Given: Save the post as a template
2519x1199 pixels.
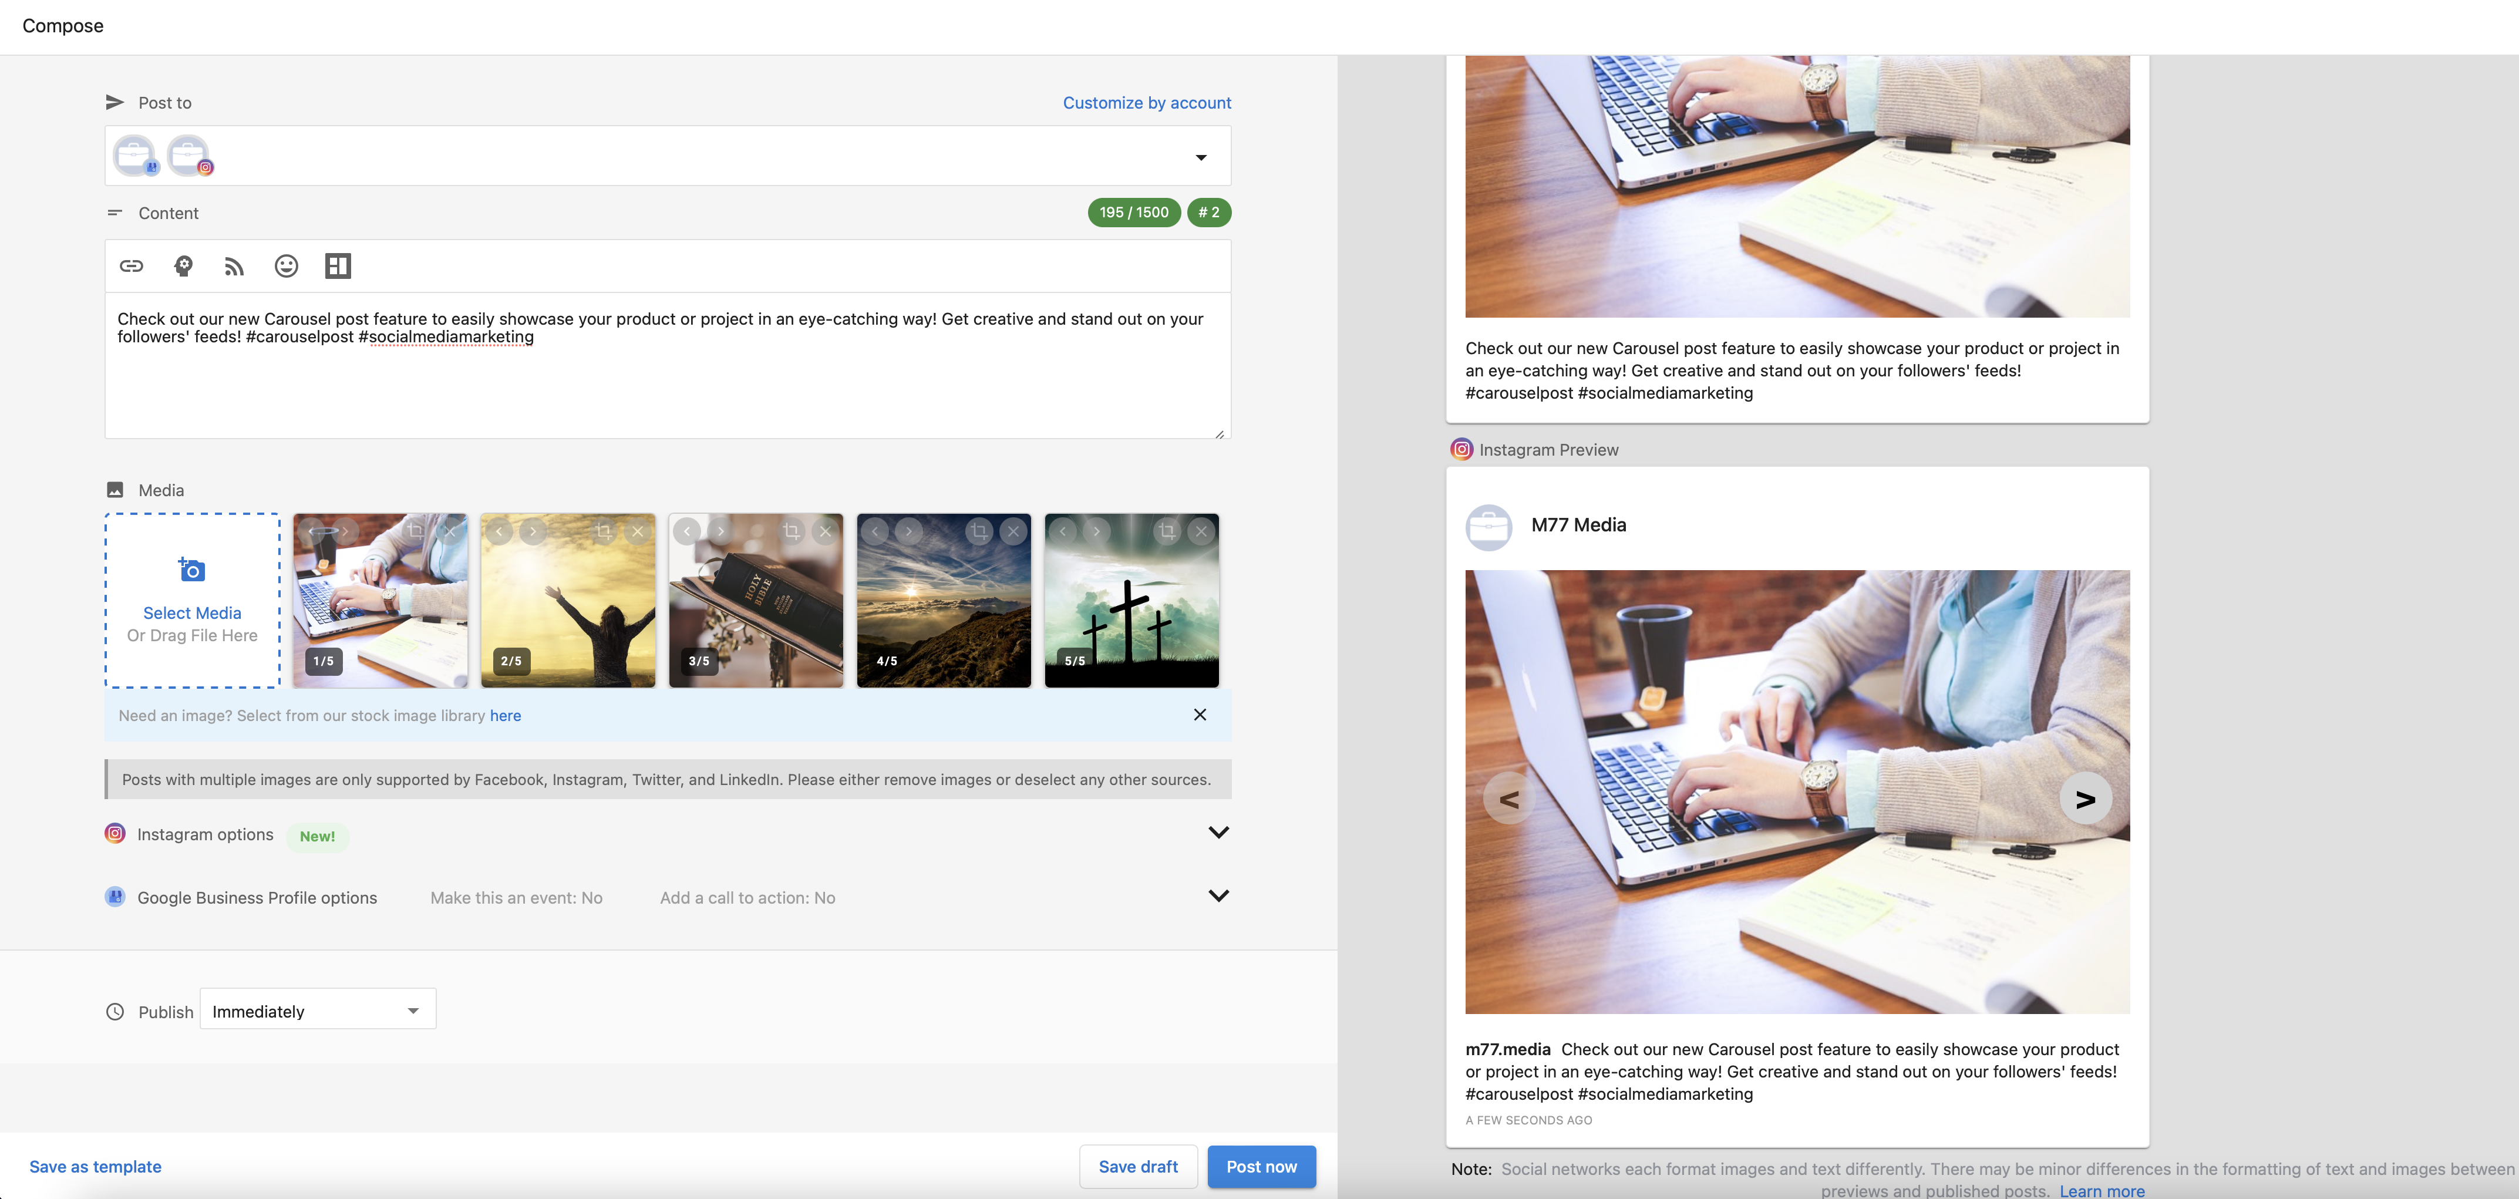Looking at the screenshot, I should tap(95, 1166).
